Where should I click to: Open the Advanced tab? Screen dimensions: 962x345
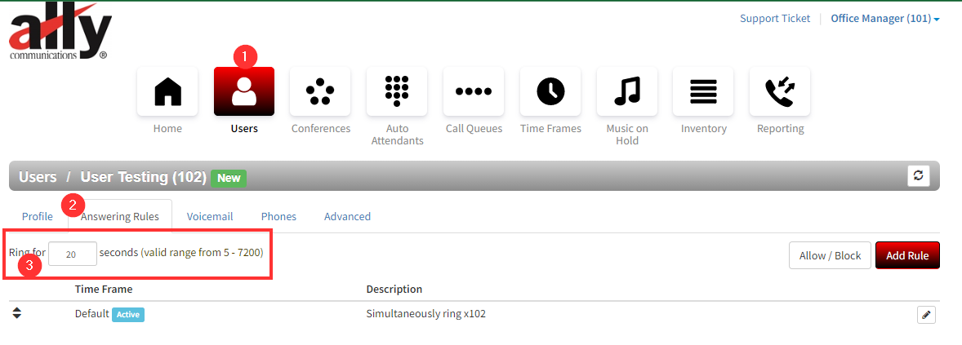coord(347,216)
